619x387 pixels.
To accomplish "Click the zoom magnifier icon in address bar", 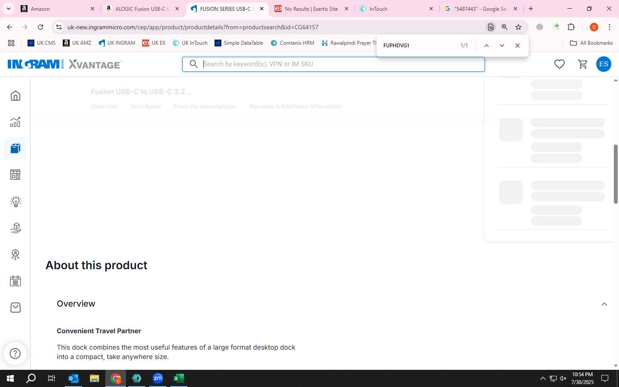I will tap(505, 27).
